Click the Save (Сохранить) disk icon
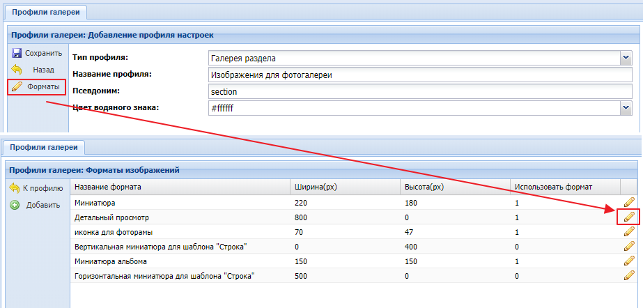Viewport: 643px width, 308px height. point(17,53)
